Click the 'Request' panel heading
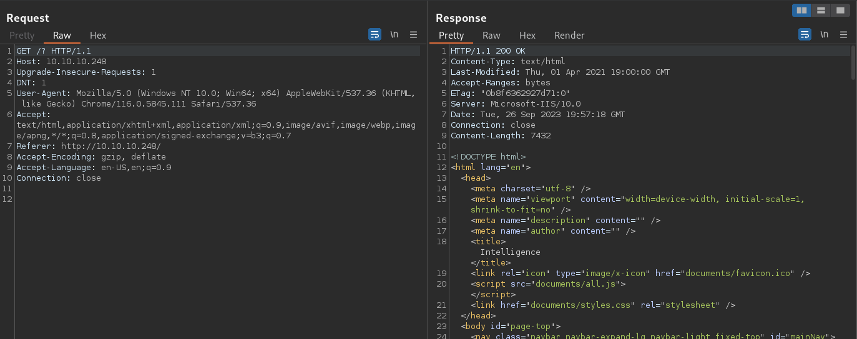This screenshot has width=857, height=339. tap(27, 18)
